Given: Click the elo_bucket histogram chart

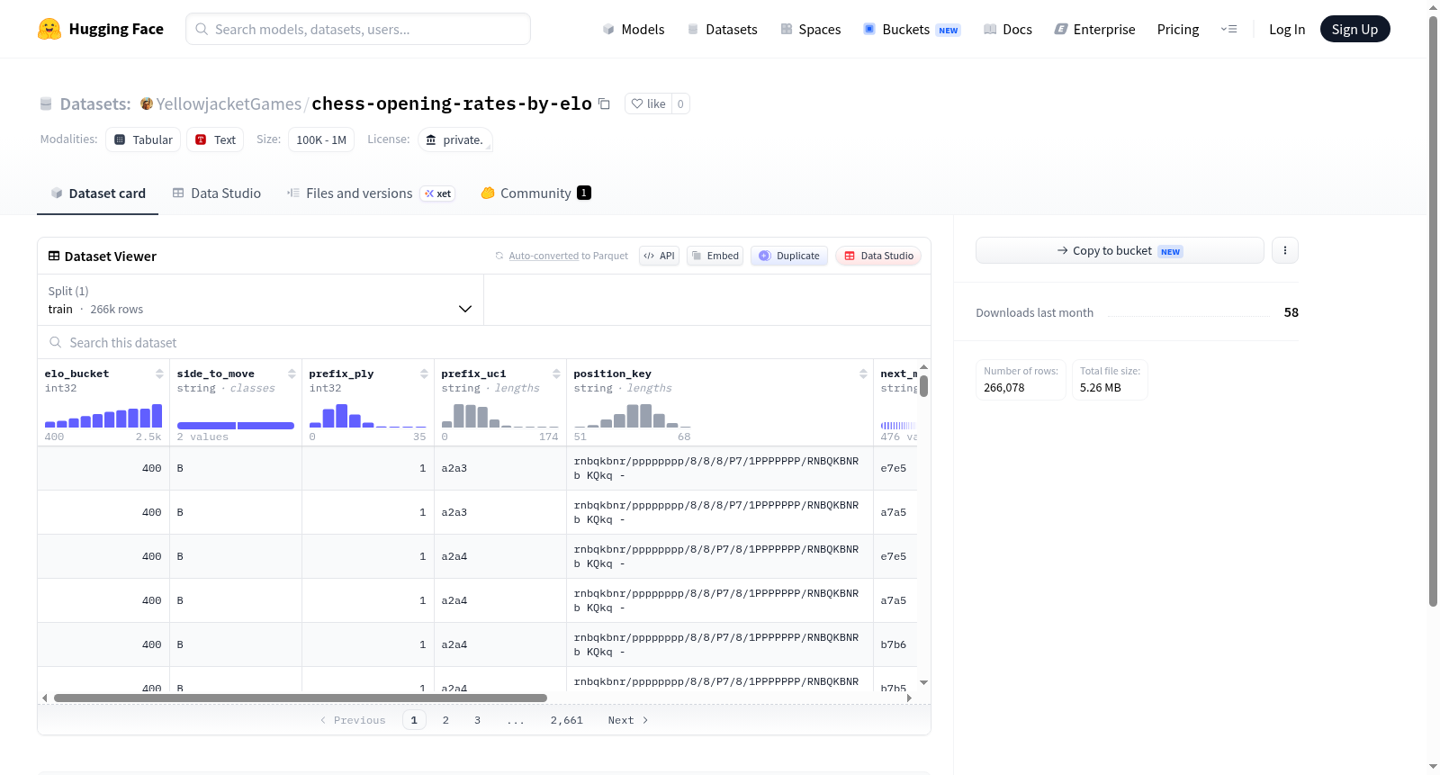Looking at the screenshot, I should click(103, 415).
